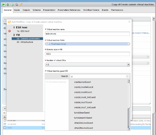The width and height of the screenshot is (156, 135).
Task: Click the guest OS list scrollbar thumb
Action: pos(129,95)
